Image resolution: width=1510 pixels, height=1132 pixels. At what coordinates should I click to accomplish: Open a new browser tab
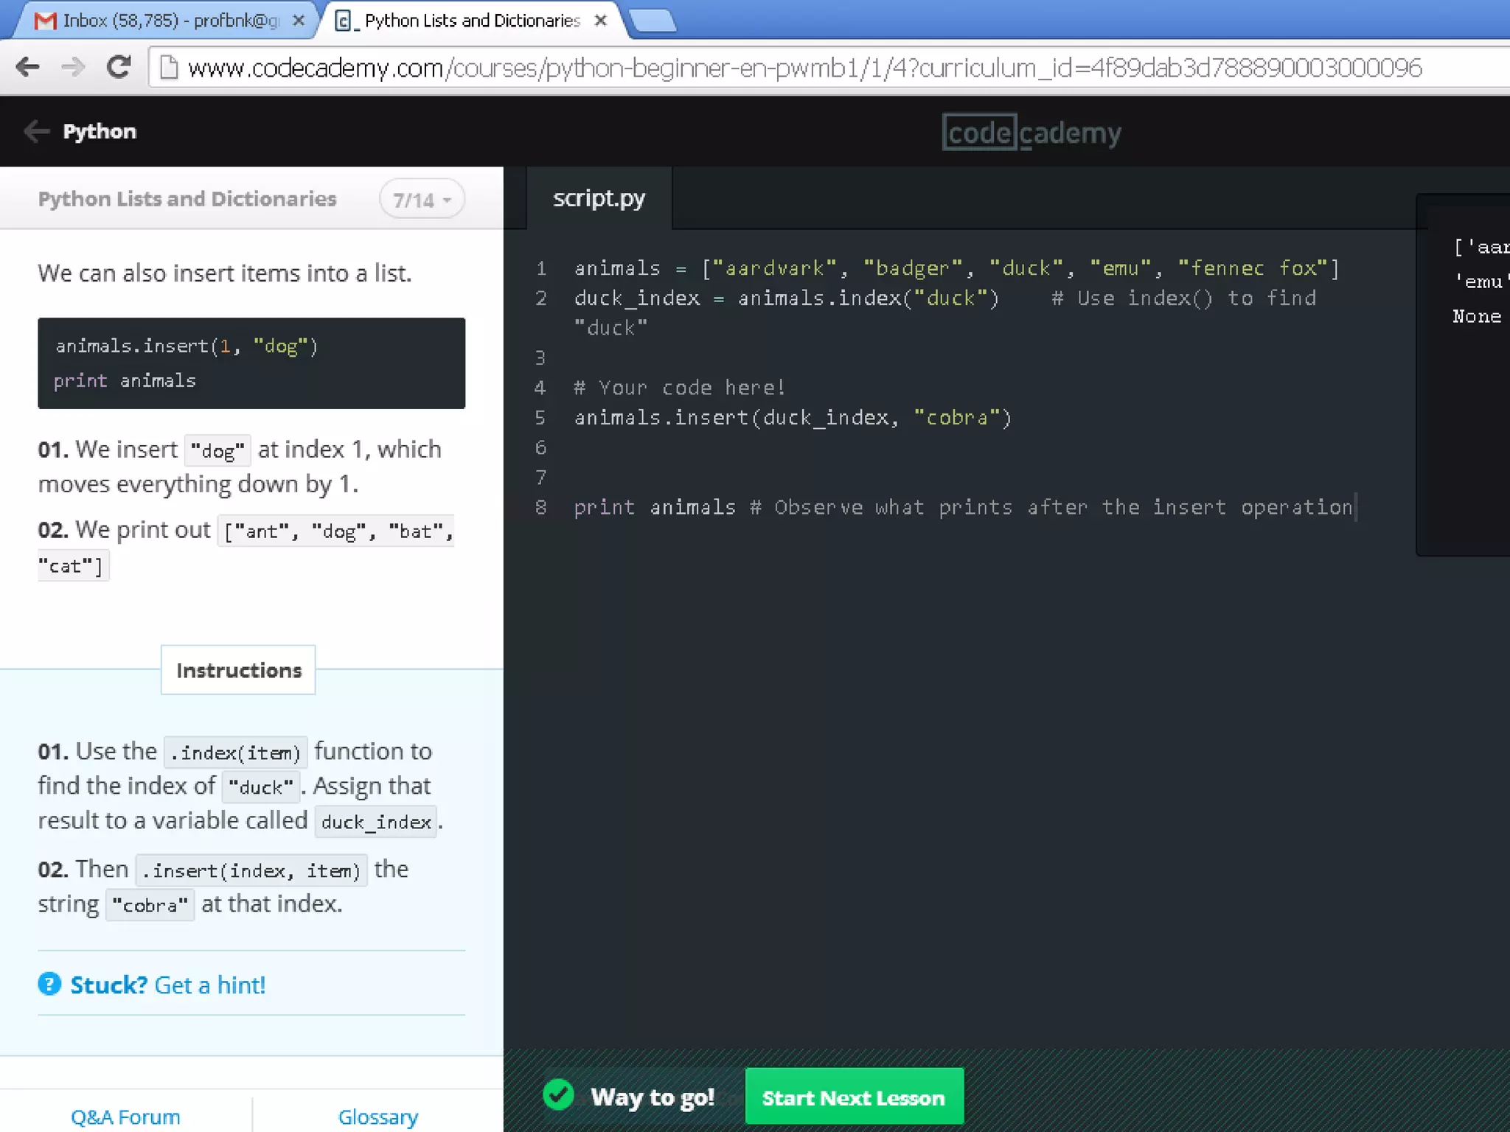653,21
